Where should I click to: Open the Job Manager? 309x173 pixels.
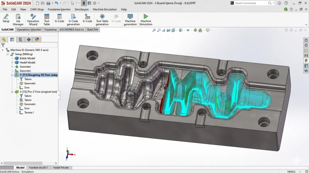point(18,20)
